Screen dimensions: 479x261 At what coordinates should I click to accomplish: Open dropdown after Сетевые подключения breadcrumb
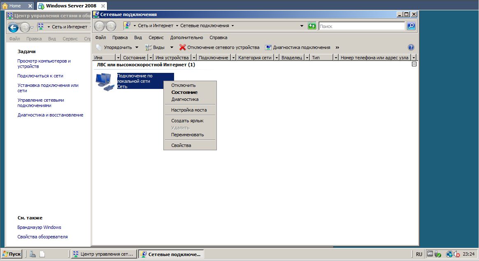(x=233, y=26)
